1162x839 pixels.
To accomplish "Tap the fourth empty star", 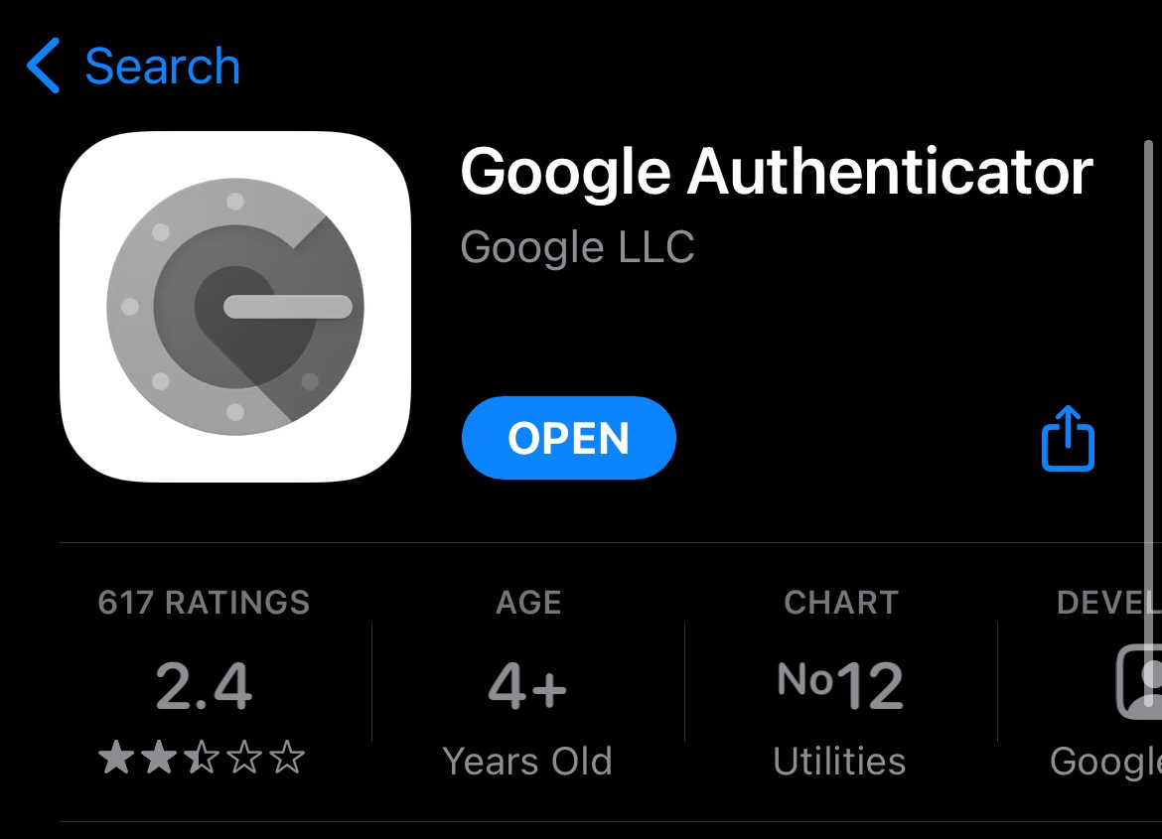I will (x=245, y=759).
